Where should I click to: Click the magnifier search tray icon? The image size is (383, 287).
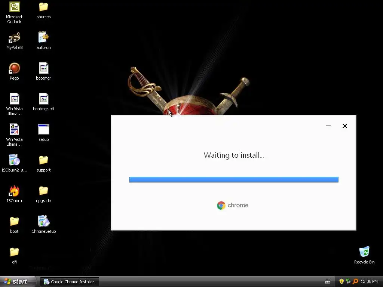[x=355, y=282]
